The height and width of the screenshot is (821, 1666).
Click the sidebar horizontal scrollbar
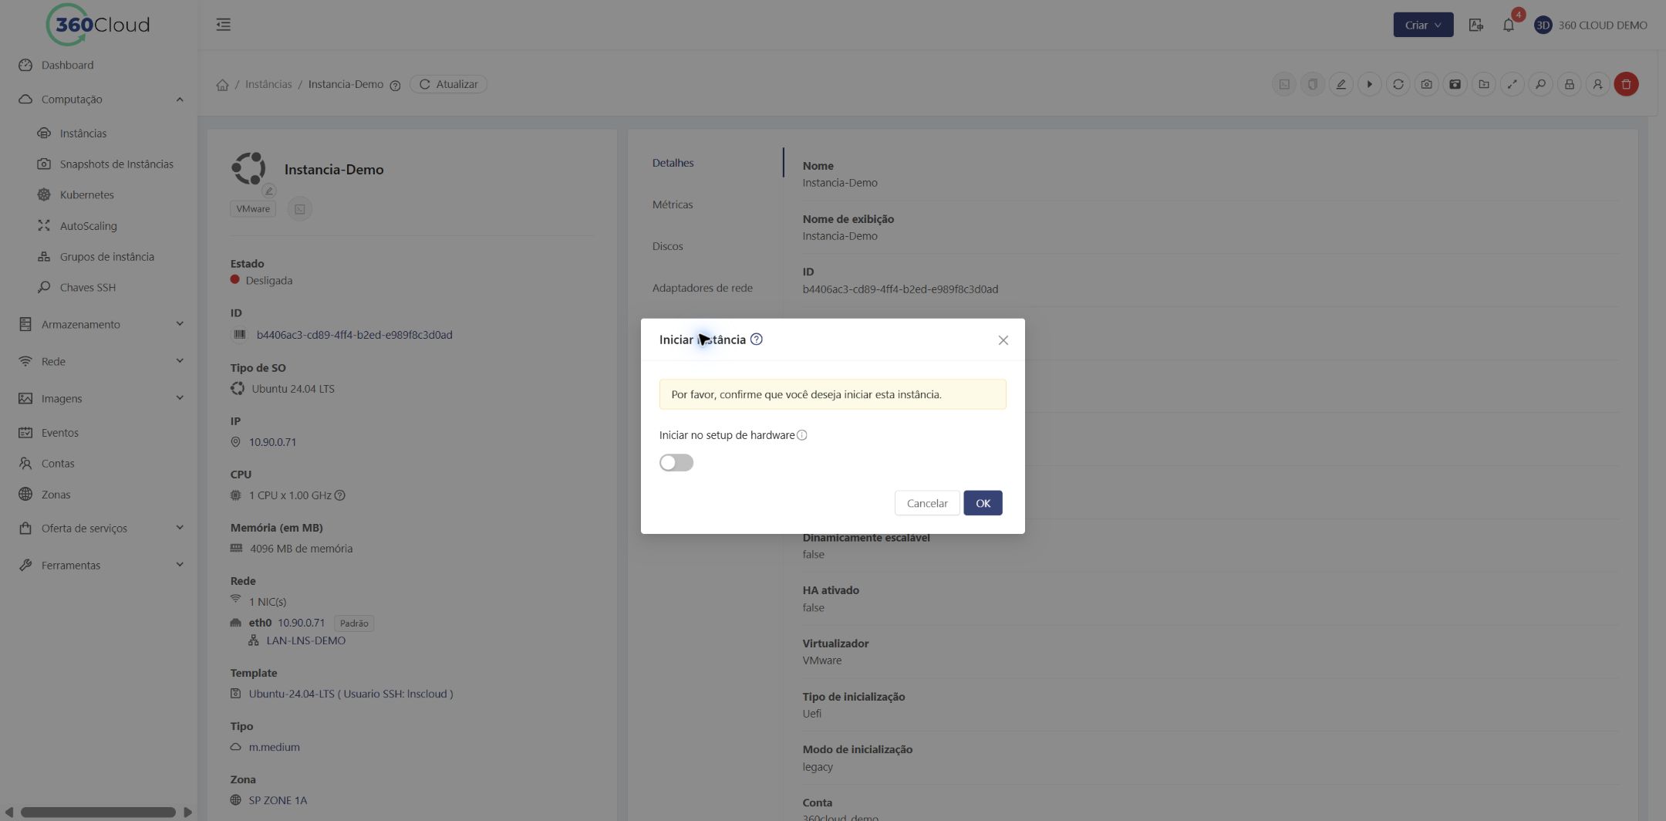click(98, 813)
